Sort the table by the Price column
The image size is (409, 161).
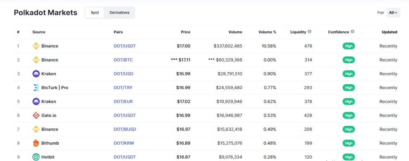click(186, 32)
